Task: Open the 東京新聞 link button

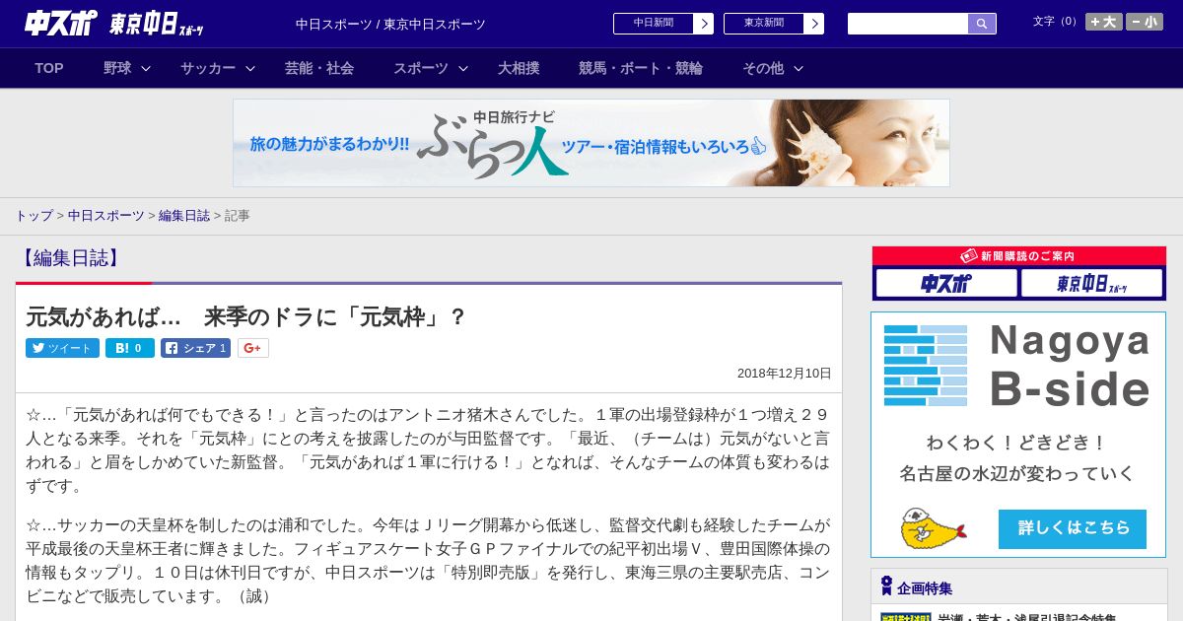Action: pyautogui.click(x=763, y=24)
